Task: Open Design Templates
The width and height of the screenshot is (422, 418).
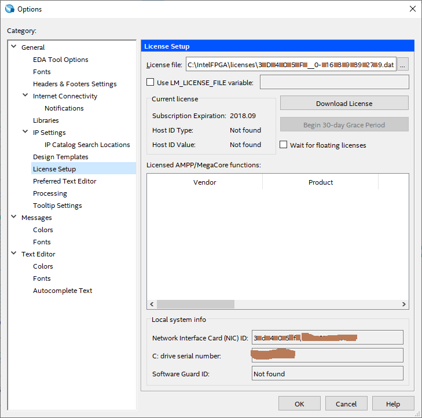Action: 61,157
